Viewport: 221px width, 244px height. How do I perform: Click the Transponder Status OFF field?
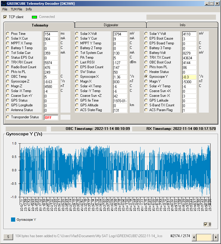51,117
